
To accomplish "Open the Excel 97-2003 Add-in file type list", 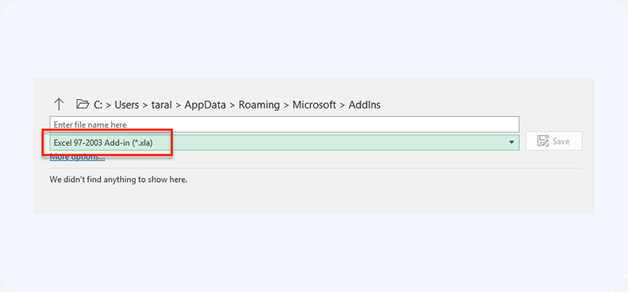I will tap(284, 142).
